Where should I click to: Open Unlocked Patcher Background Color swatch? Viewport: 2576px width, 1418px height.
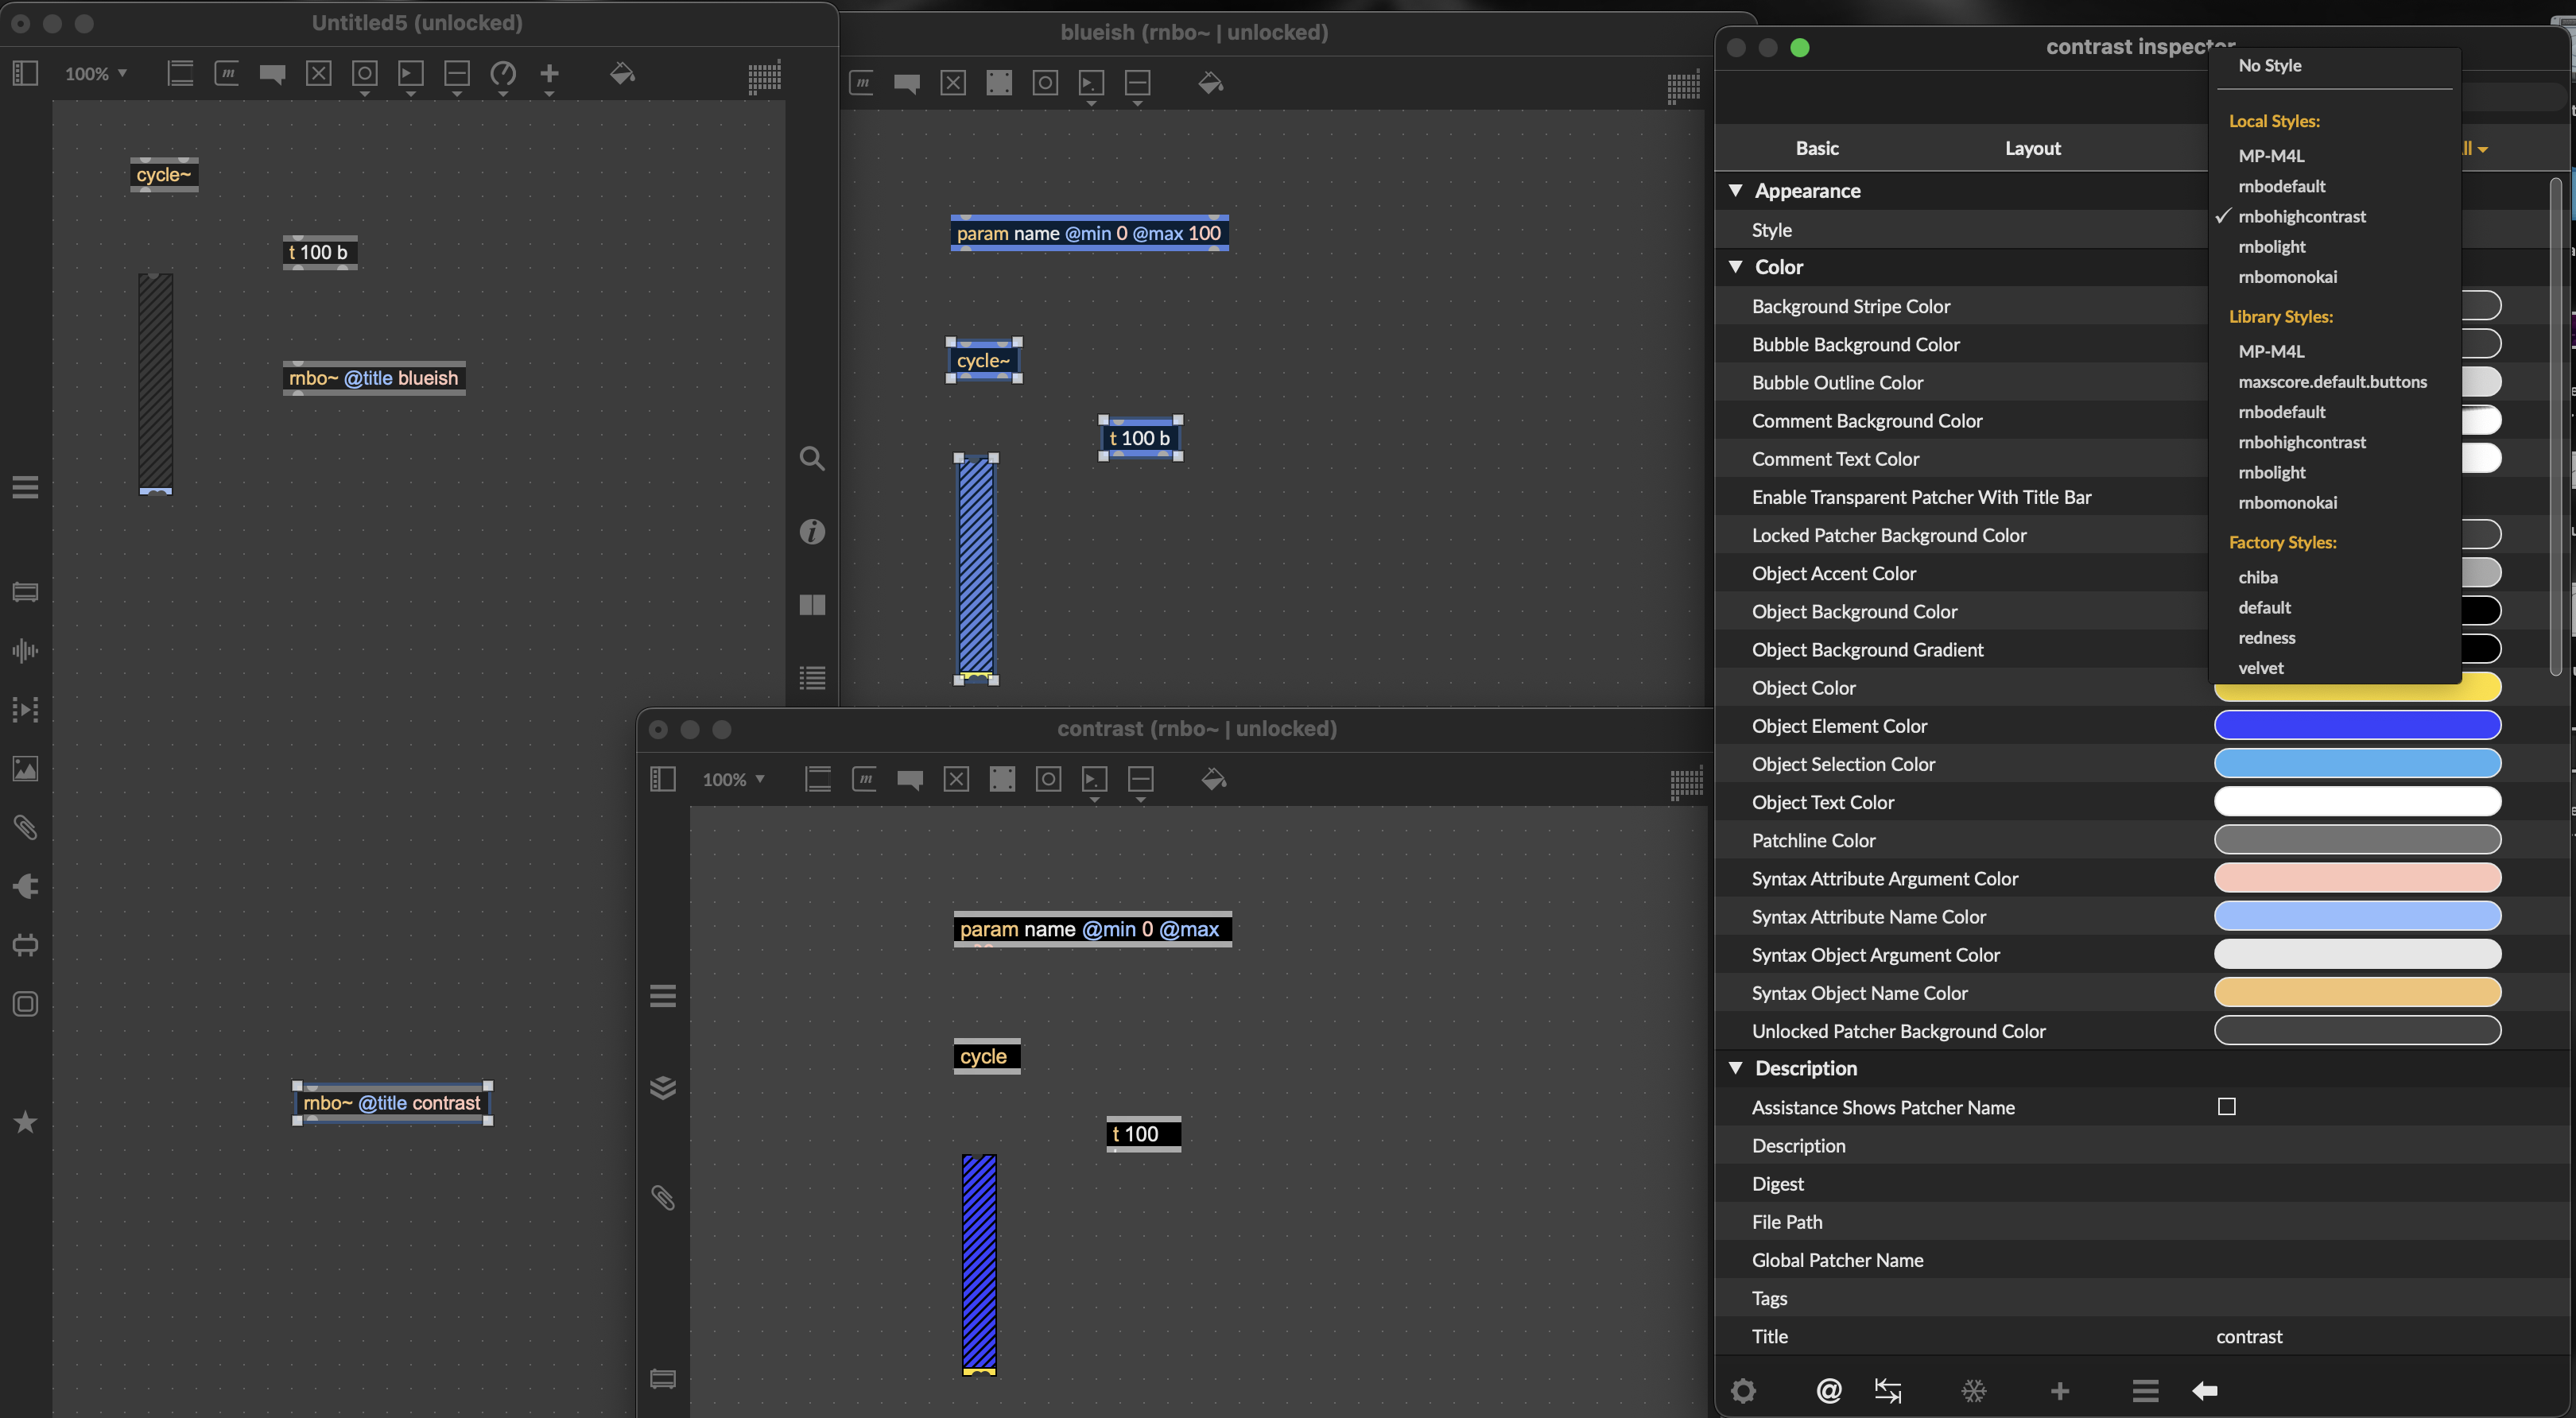coord(2357,1030)
